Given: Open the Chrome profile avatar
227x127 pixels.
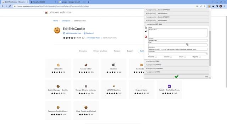Looking at the screenshot, I should click(221, 6).
